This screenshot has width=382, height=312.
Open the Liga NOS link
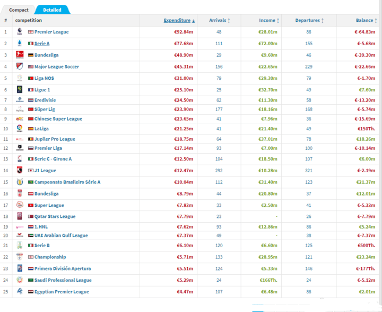(x=44, y=78)
